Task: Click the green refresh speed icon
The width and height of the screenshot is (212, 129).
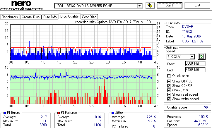Action: tap(201, 56)
